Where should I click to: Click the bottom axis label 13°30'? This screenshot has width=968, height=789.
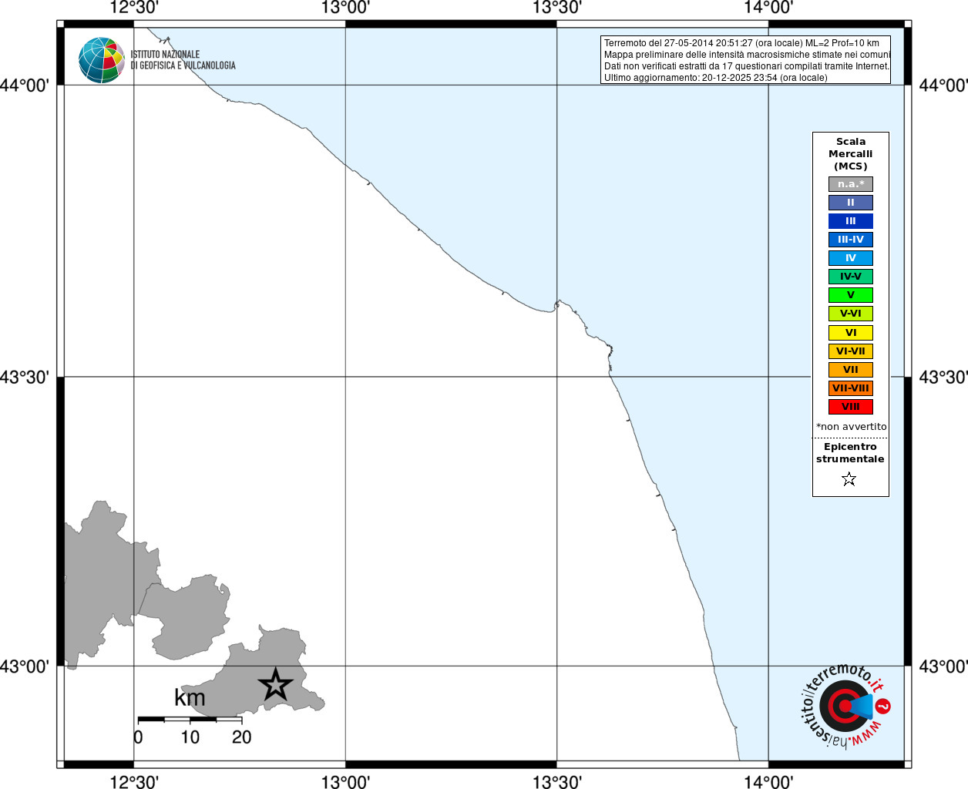coord(556,782)
